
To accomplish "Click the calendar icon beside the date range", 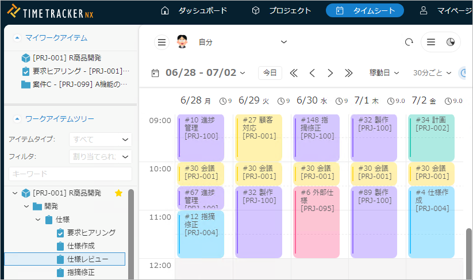I will 155,73.
